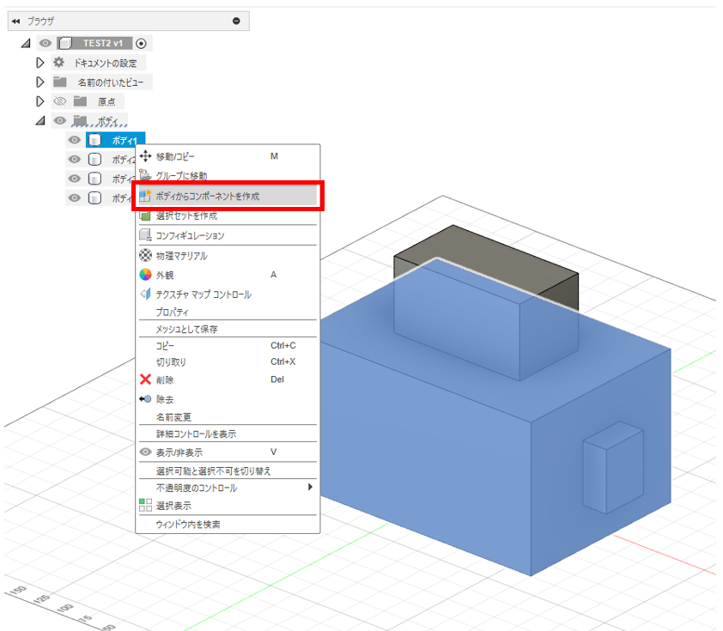
Task: Choose 選択表示 menu entry
Action: click(228, 506)
